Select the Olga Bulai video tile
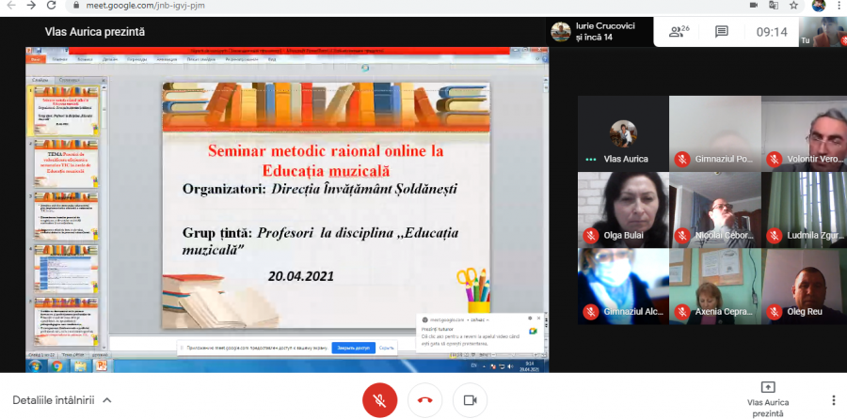This screenshot has width=847, height=419. pos(622,209)
